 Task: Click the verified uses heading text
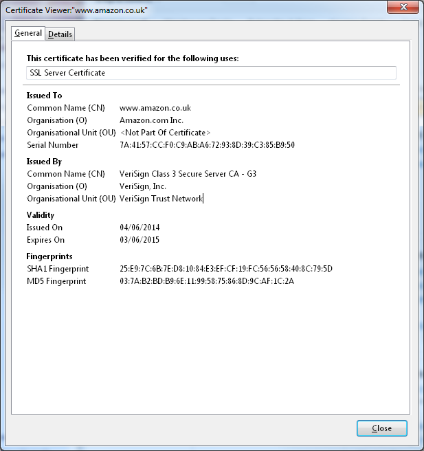coord(133,58)
